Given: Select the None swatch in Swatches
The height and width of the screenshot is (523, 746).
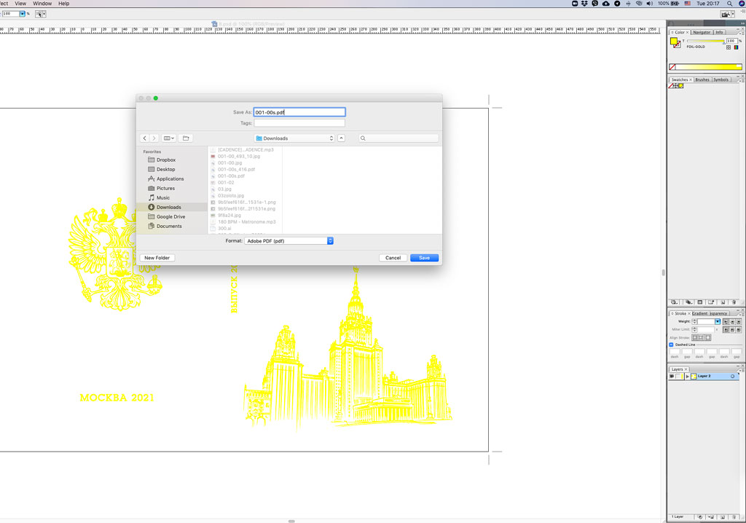Looking at the screenshot, I should [x=671, y=86].
